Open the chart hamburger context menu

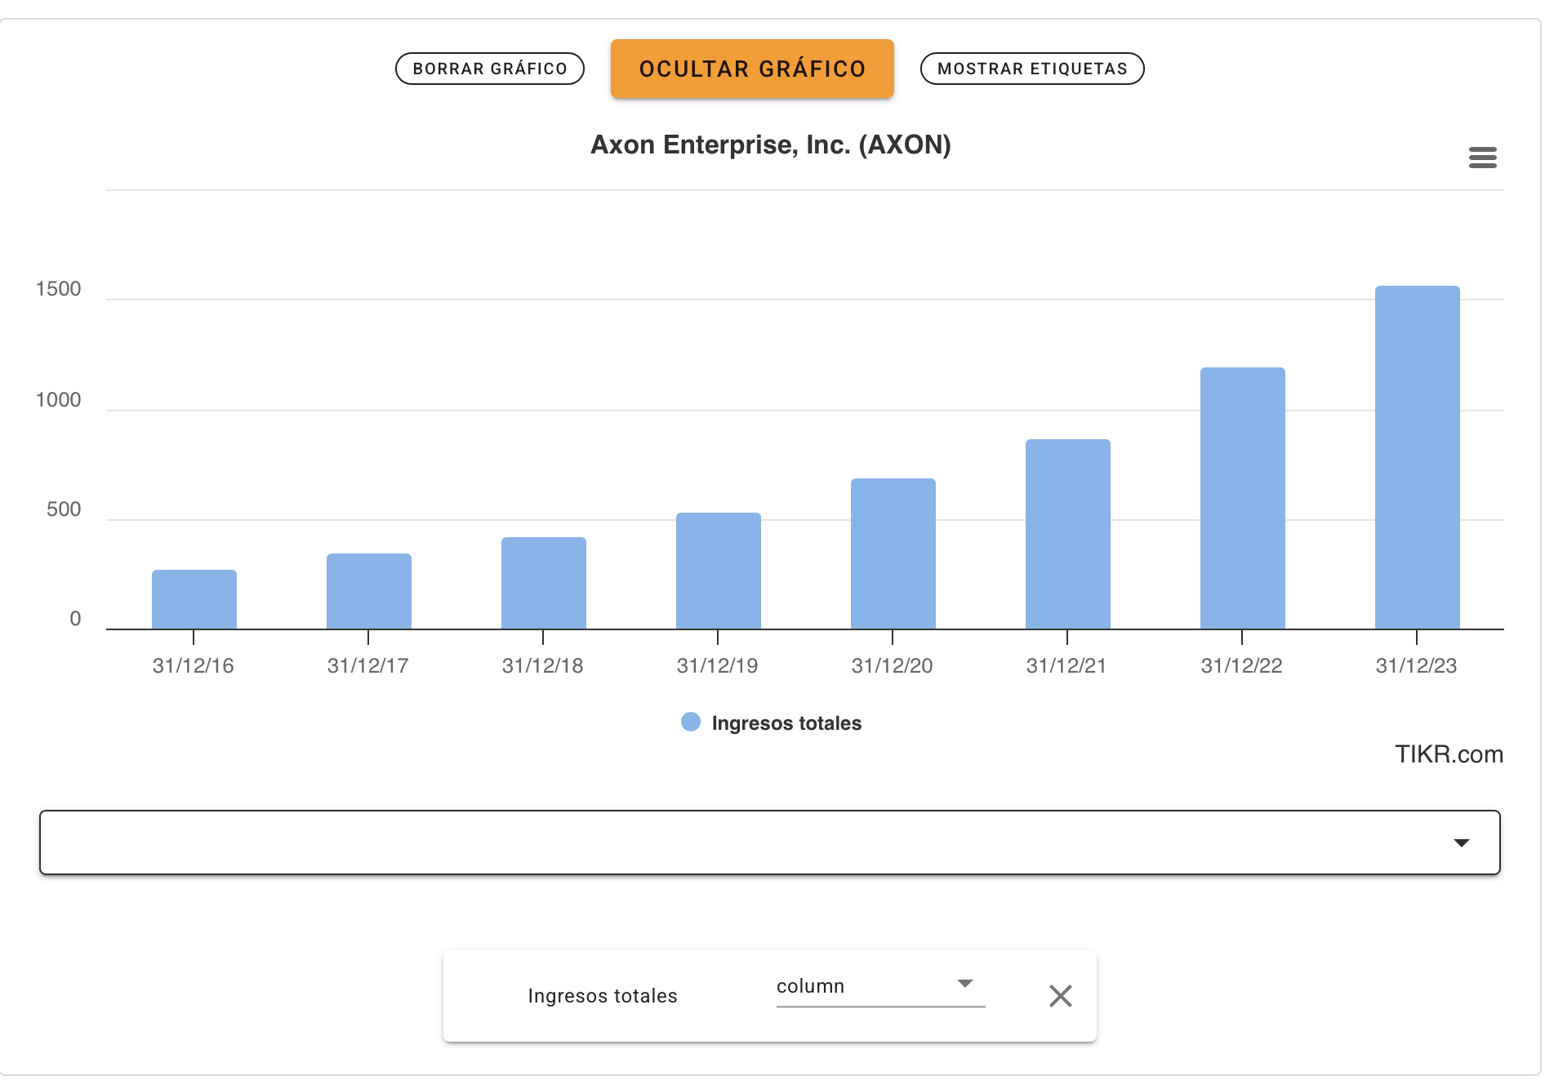(x=1482, y=158)
